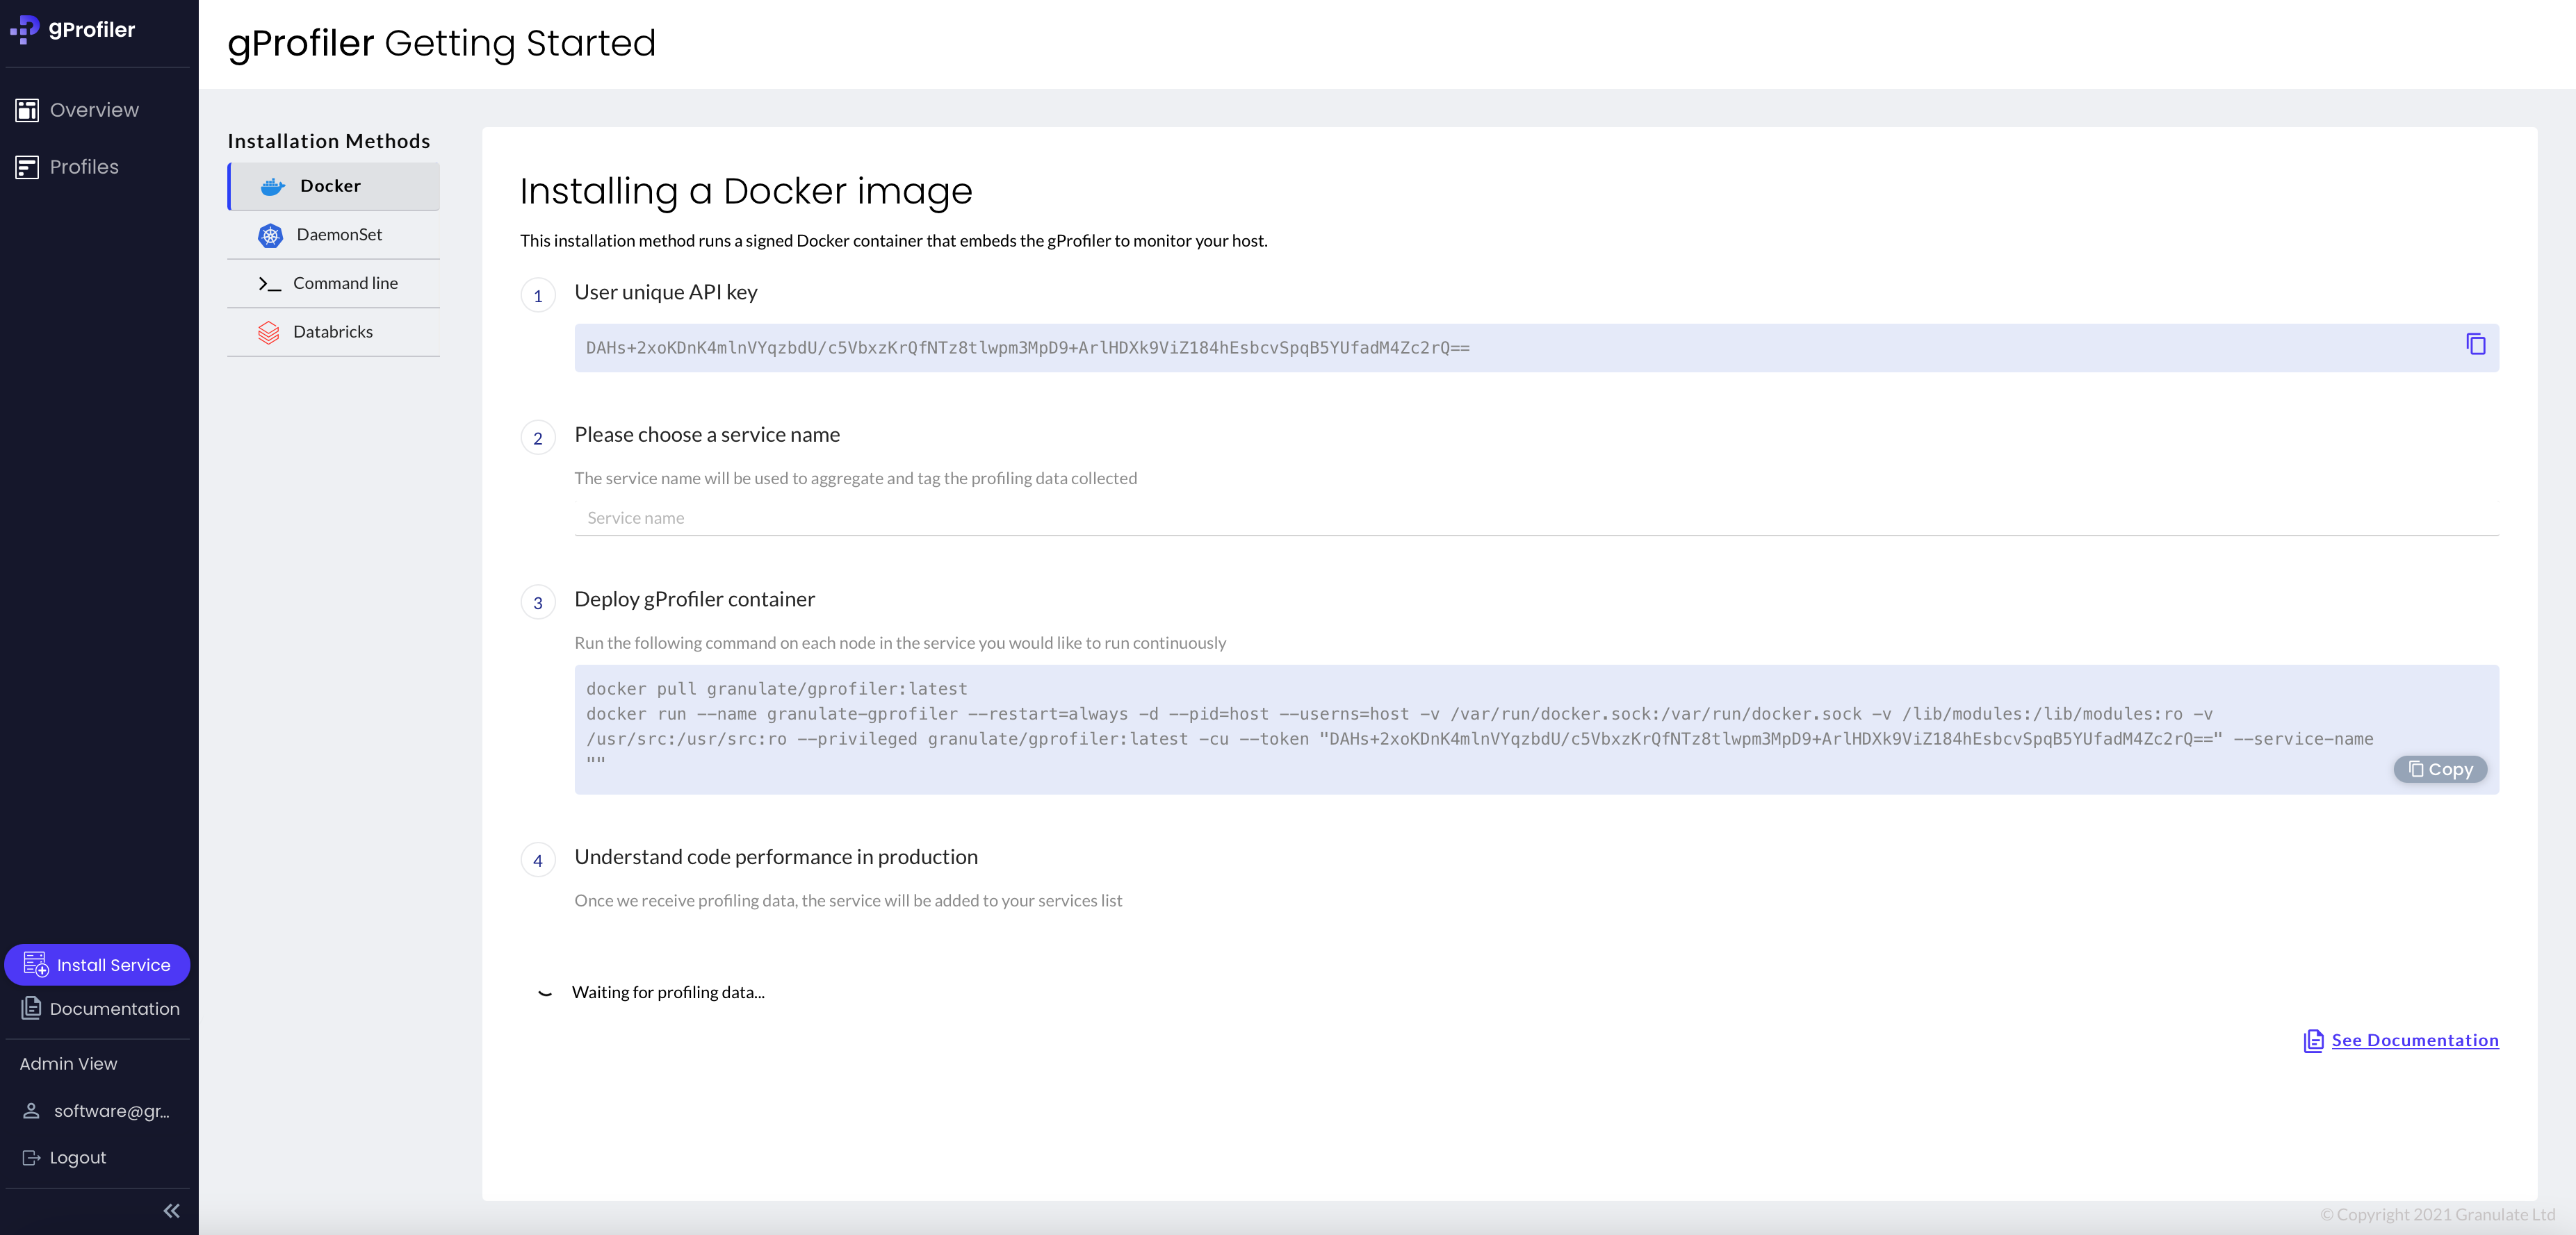The height and width of the screenshot is (1235, 2576).
Task: Click the Install Service server-plus icon
Action: pos(36,964)
